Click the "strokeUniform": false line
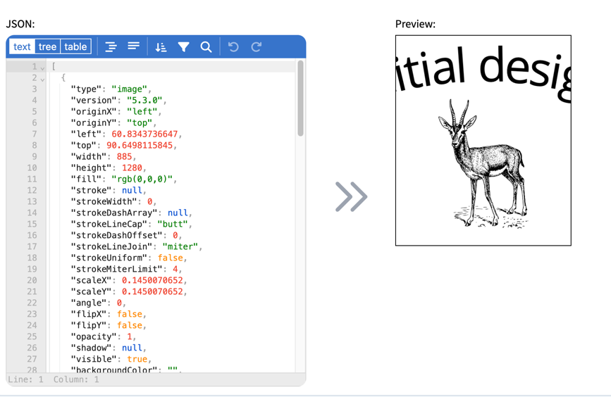This screenshot has width=611, height=397. coord(129,258)
